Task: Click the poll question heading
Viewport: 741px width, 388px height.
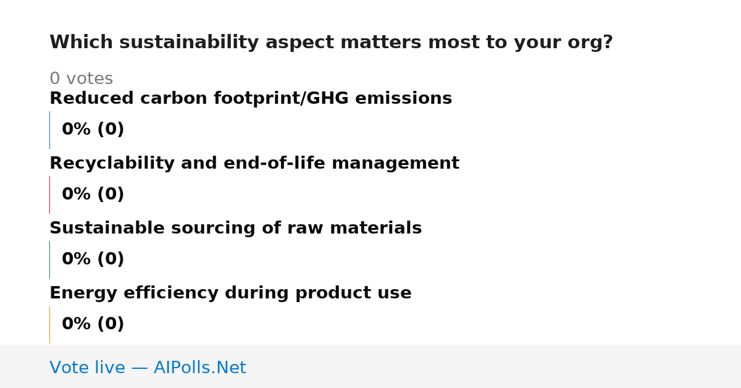Action: coord(331,43)
